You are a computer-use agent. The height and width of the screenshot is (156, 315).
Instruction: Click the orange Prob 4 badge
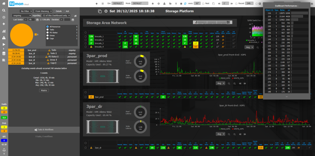point(4,131)
